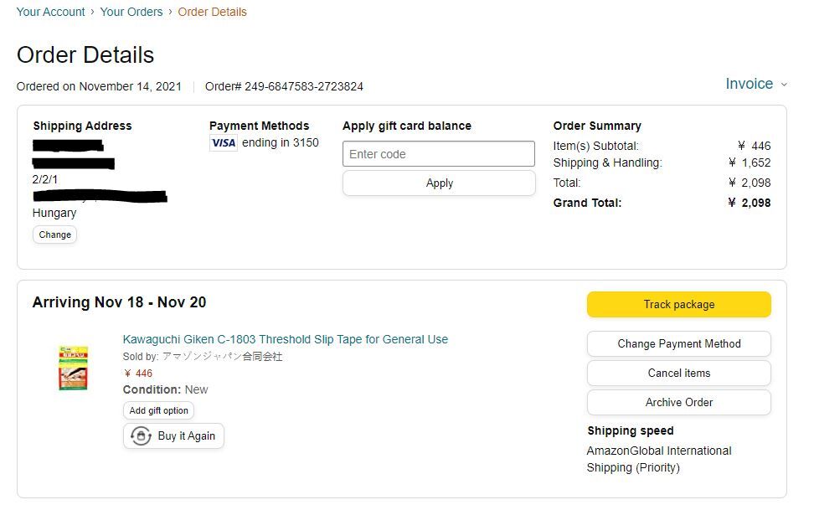Click the Buy it Again circular arrow icon
This screenshot has height=505, width=814.
point(141,436)
